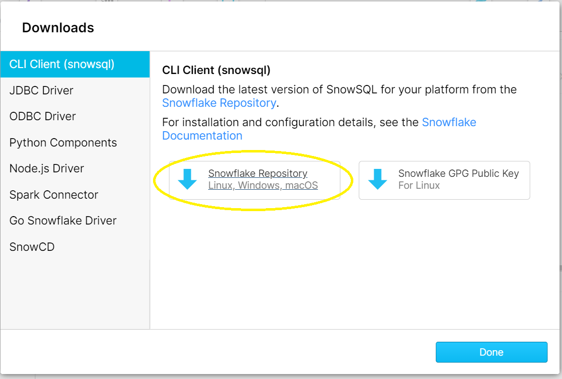Open the Snowflake Repository inline link
The width and height of the screenshot is (562, 379).
point(219,103)
